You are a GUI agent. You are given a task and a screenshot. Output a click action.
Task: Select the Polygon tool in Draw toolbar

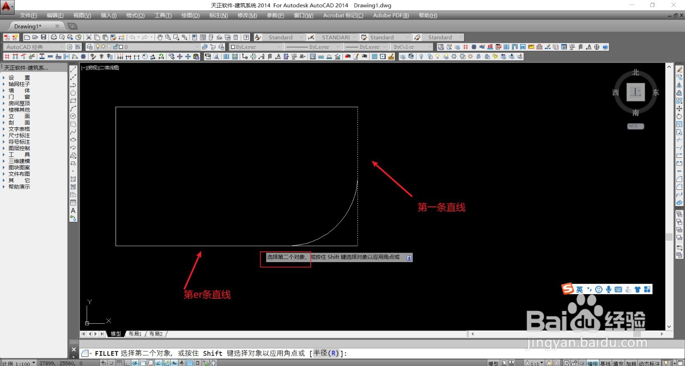[73, 93]
